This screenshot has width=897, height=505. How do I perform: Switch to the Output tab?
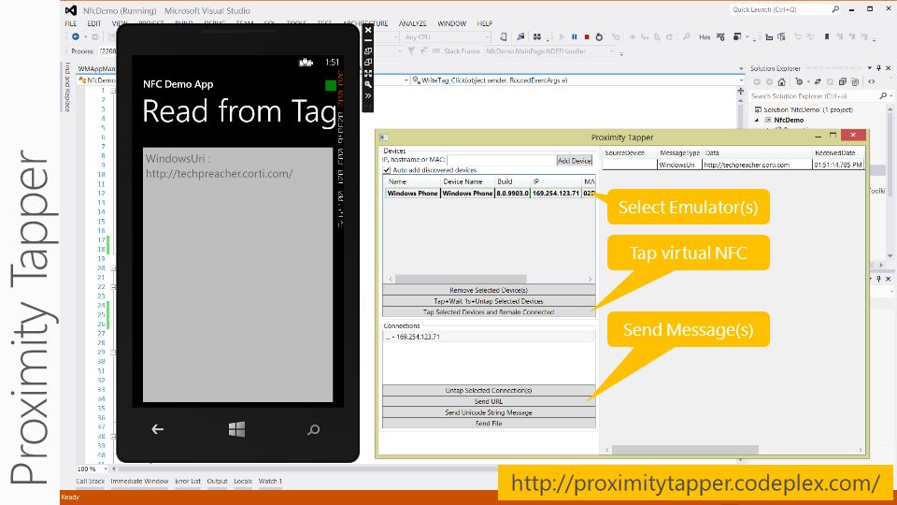(217, 481)
